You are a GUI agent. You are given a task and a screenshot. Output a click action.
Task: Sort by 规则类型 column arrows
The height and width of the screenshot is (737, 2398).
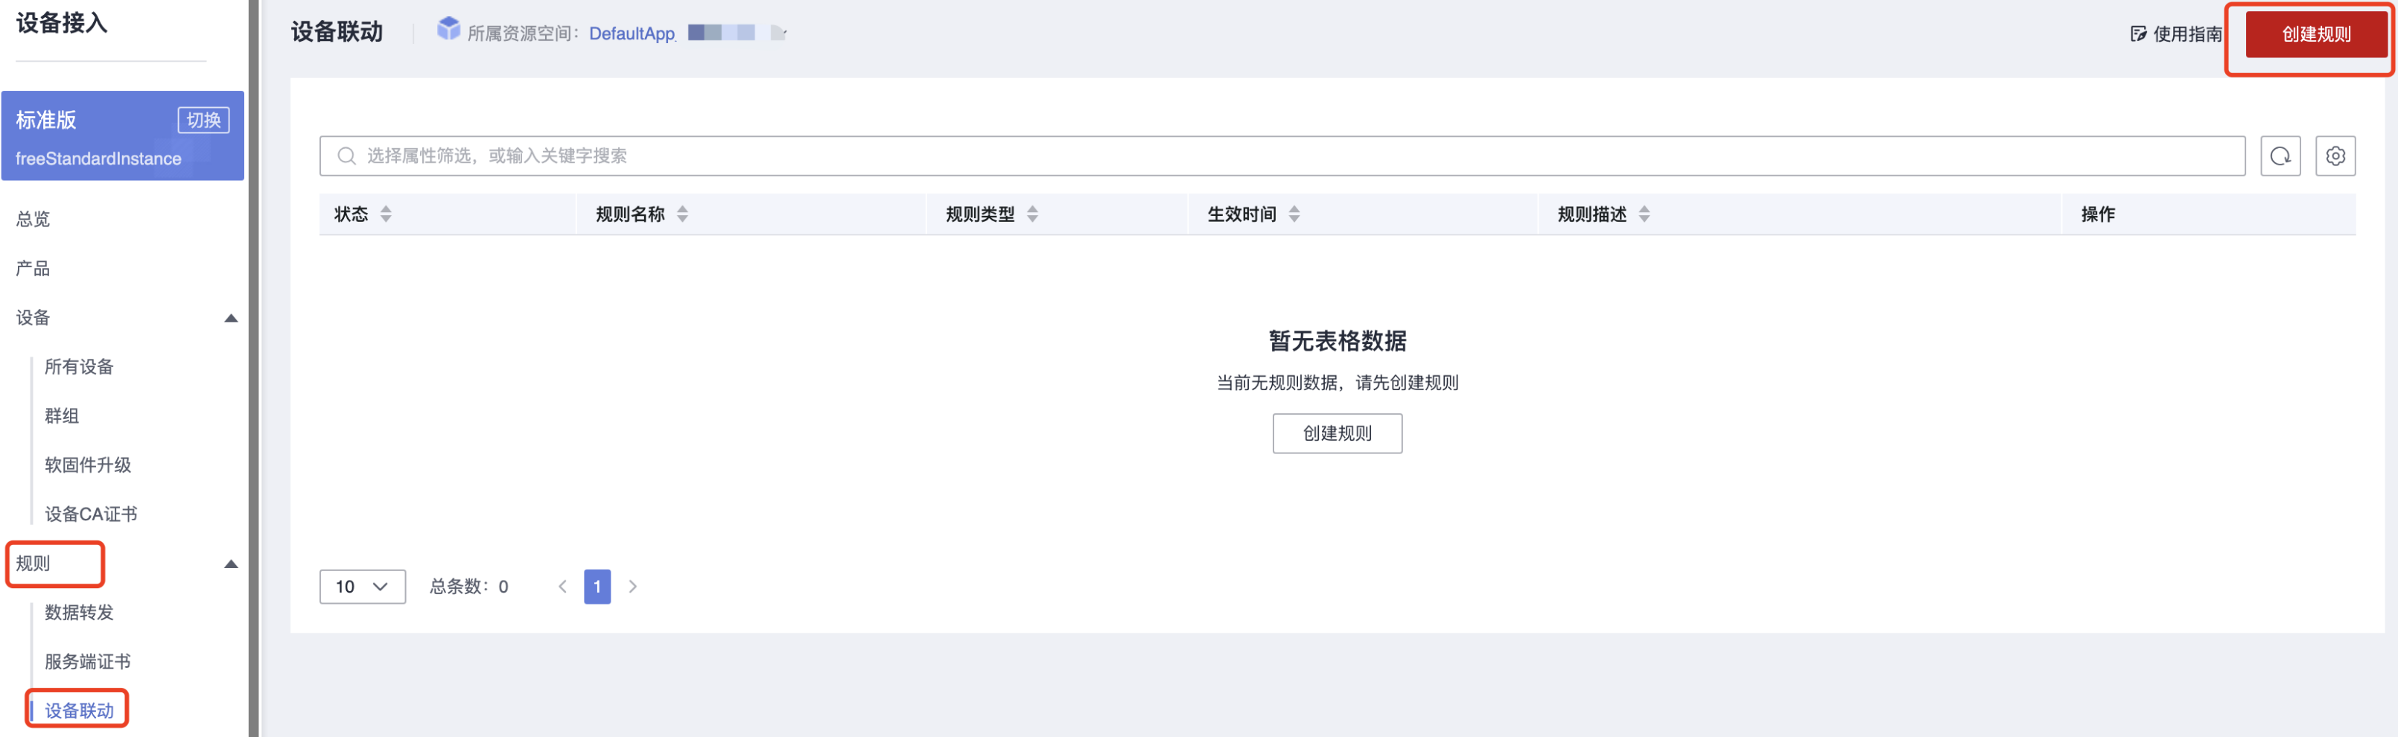[x=1032, y=214]
